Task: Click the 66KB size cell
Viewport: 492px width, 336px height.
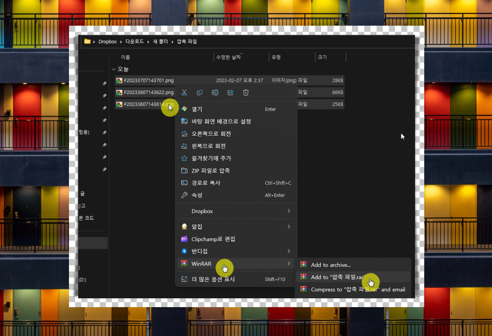Action: coord(338,93)
